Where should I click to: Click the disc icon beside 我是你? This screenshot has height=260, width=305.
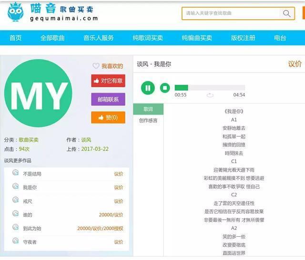(15, 187)
